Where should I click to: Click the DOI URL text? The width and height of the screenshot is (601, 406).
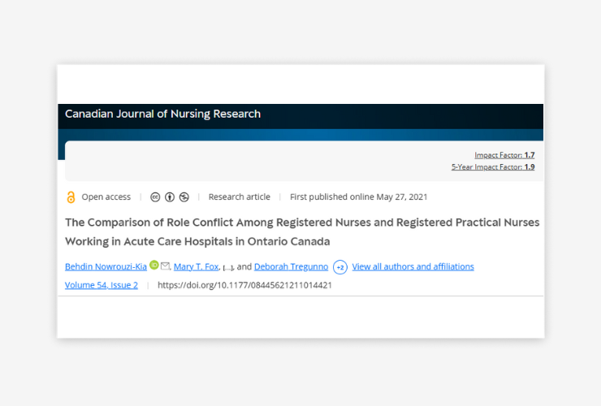coord(245,285)
